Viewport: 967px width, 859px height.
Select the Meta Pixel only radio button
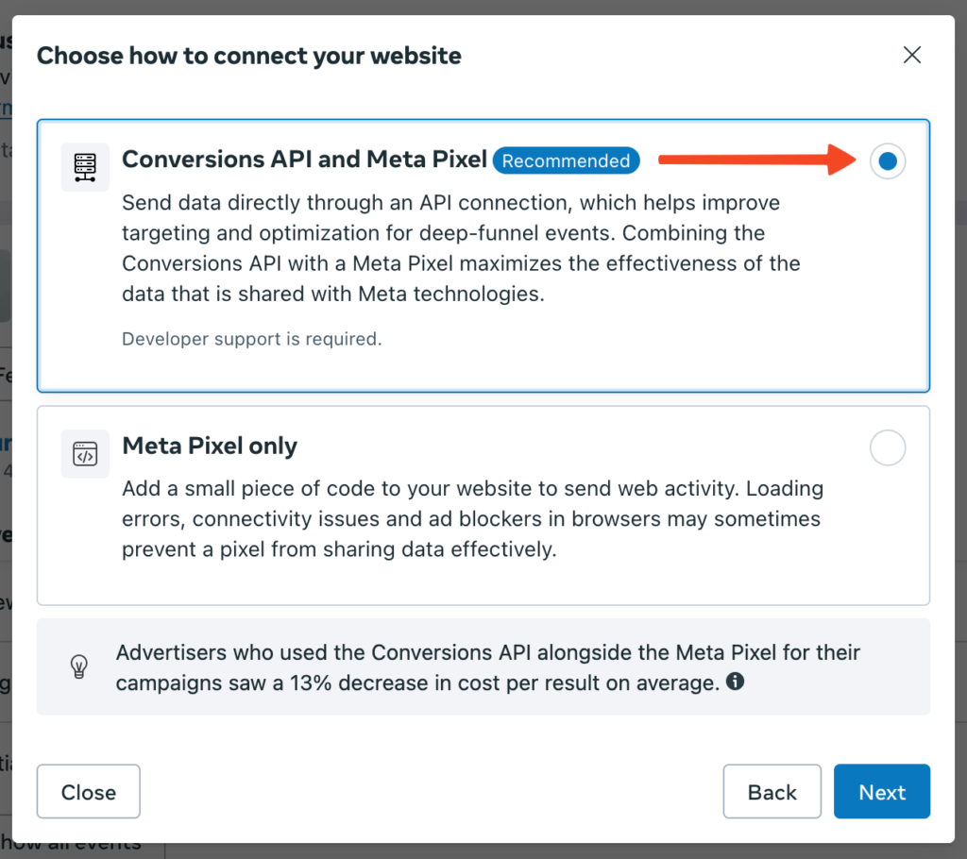point(888,448)
